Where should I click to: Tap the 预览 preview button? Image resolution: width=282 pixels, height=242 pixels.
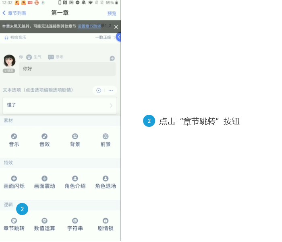(x=112, y=13)
